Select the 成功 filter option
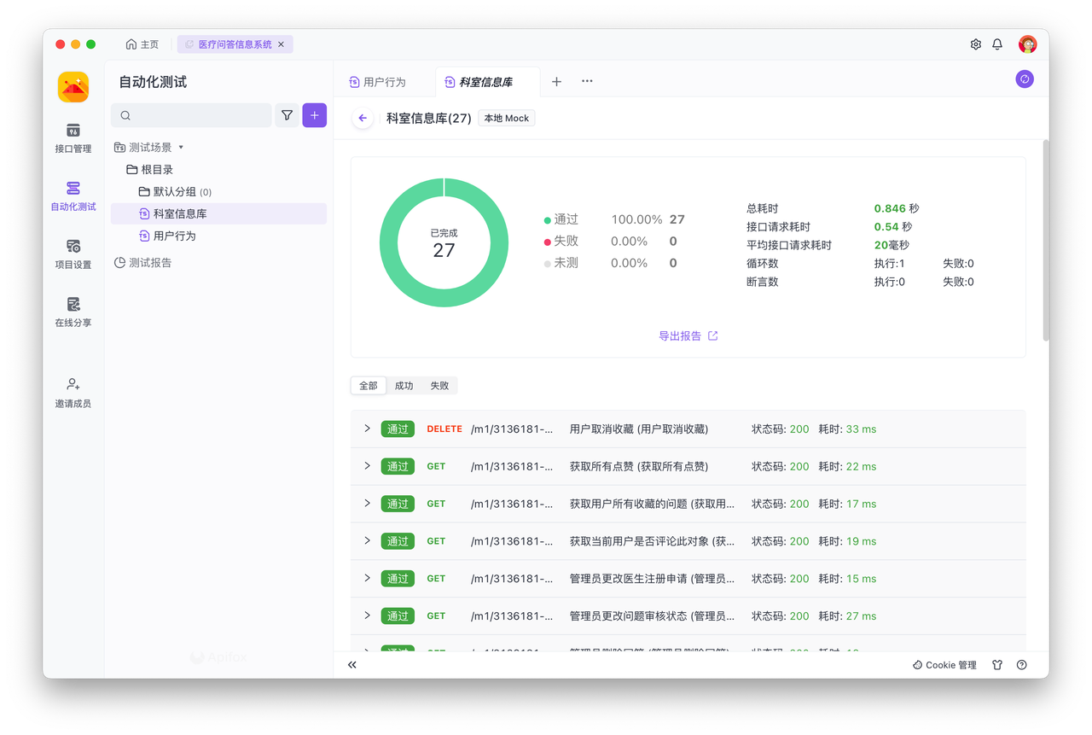 click(404, 386)
